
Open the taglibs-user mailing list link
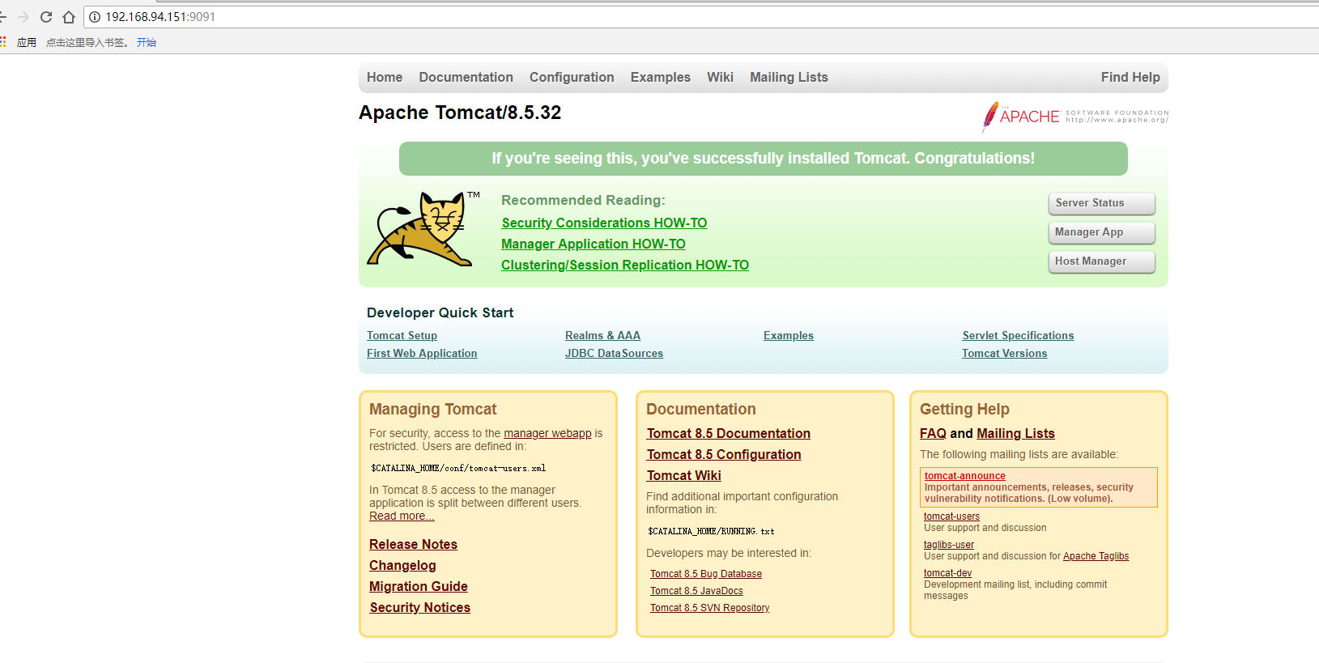pos(949,545)
